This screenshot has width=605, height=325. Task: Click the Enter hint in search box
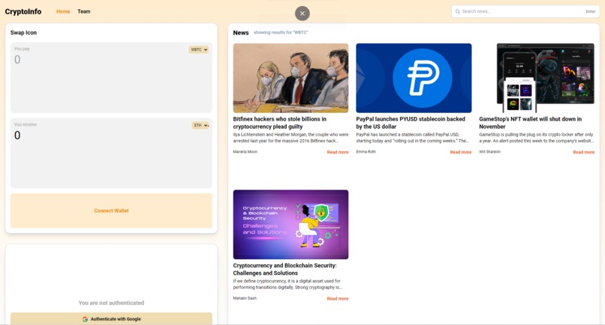pyautogui.click(x=591, y=11)
